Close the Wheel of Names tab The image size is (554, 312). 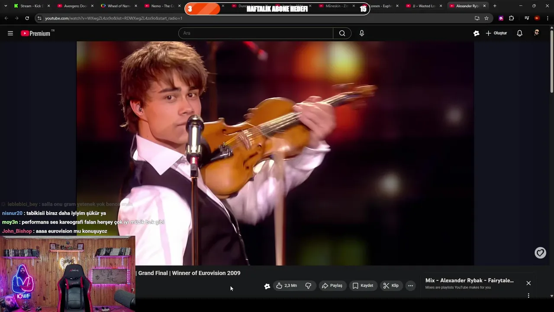point(135,6)
